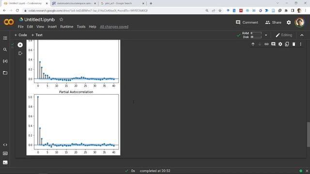
Task: Reload the browser page
Action: [17, 11]
